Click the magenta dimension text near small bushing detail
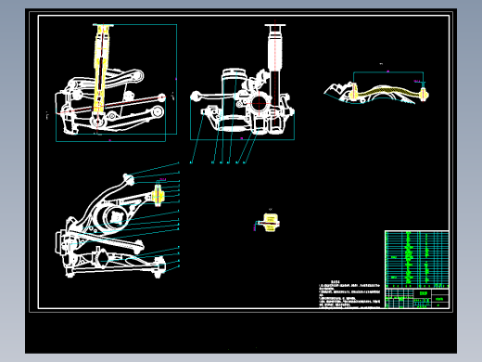This screenshot has width=482, height=362. point(255,227)
